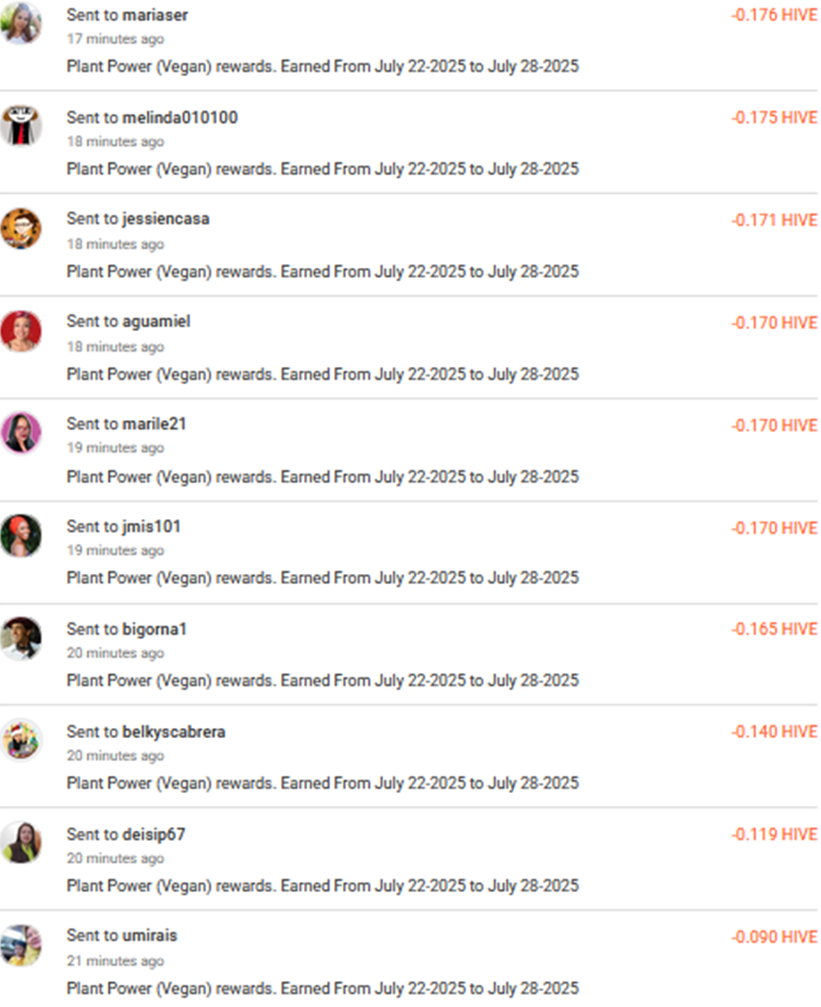Viewport: 821px width, 1007px height.
Task: Go to the aguamiel username link
Action: (156, 321)
